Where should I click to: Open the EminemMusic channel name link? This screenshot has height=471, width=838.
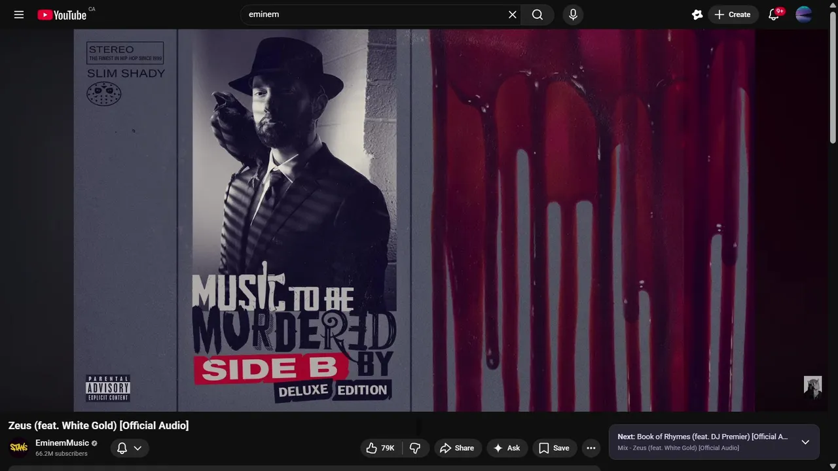(62, 443)
